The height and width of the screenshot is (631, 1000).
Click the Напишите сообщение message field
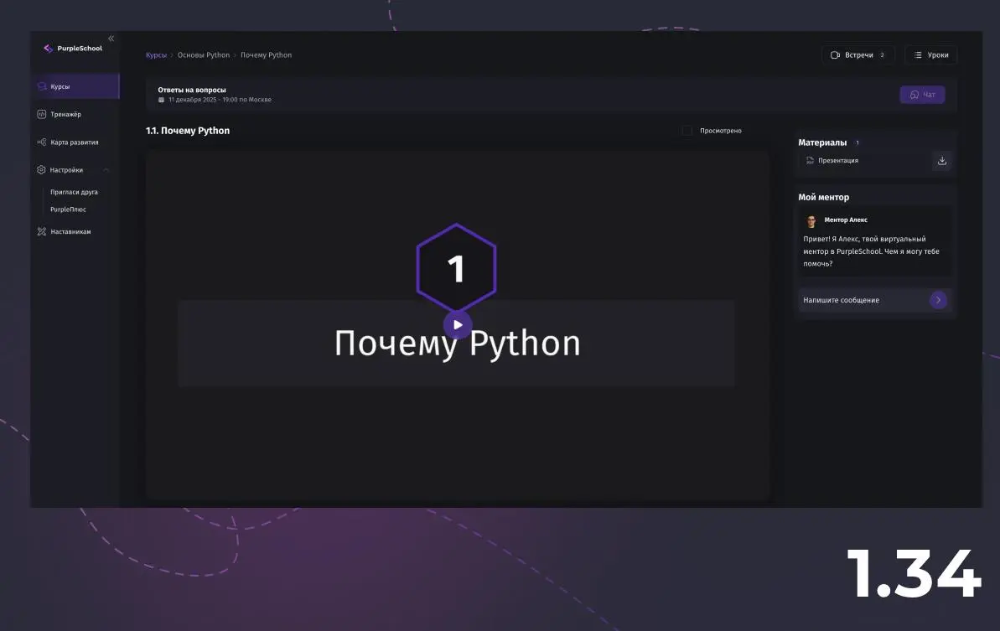[x=841, y=299]
